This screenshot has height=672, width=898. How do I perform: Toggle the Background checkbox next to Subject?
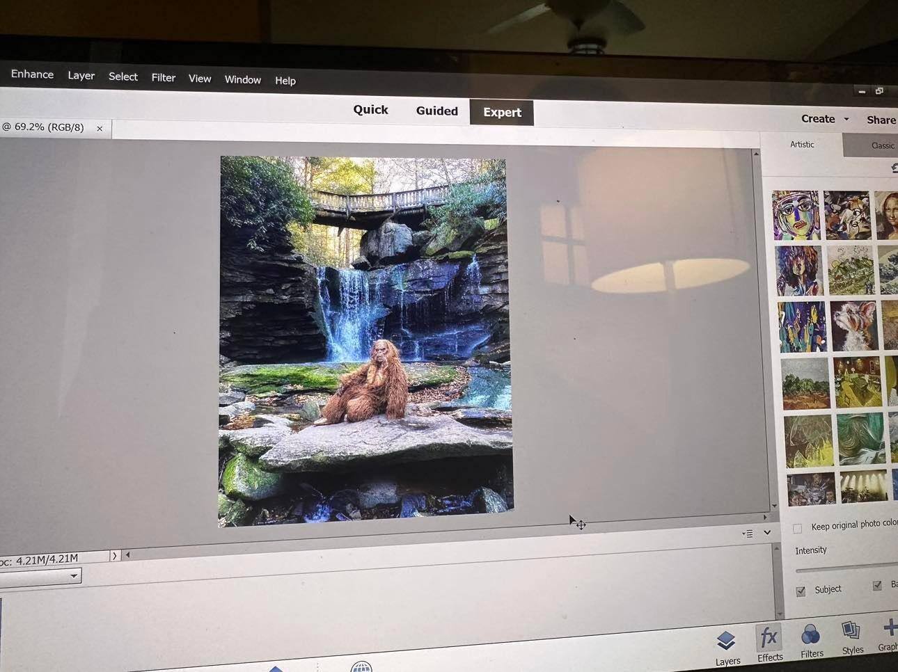coord(877,586)
